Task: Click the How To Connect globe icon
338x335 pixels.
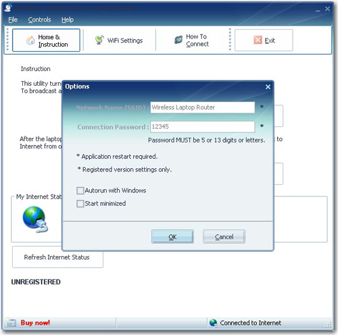Action: pyautogui.click(x=178, y=40)
